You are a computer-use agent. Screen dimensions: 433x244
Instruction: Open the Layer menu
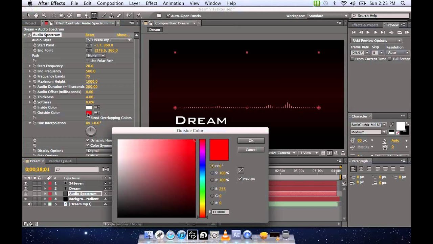[x=135, y=3]
